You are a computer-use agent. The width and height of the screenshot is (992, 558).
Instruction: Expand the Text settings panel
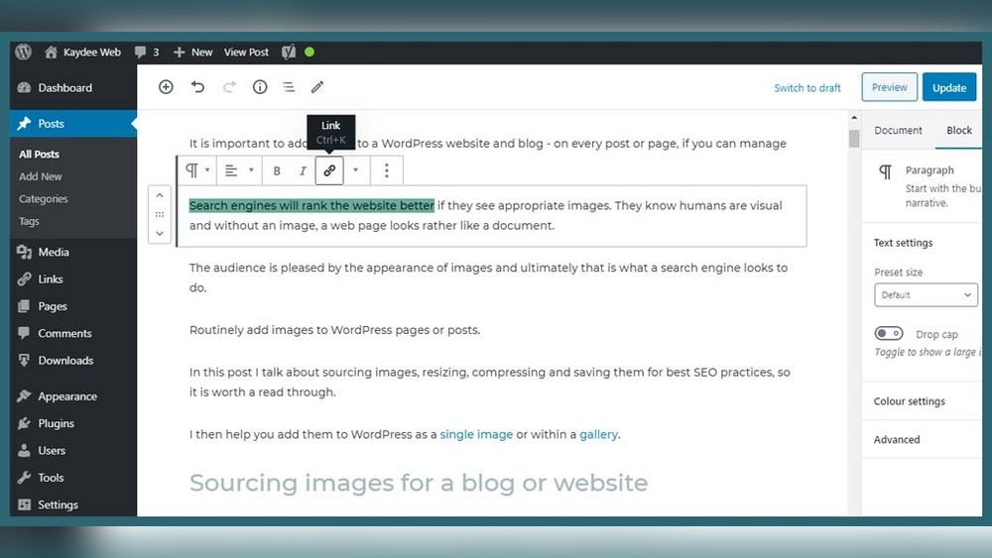pyautogui.click(x=904, y=243)
